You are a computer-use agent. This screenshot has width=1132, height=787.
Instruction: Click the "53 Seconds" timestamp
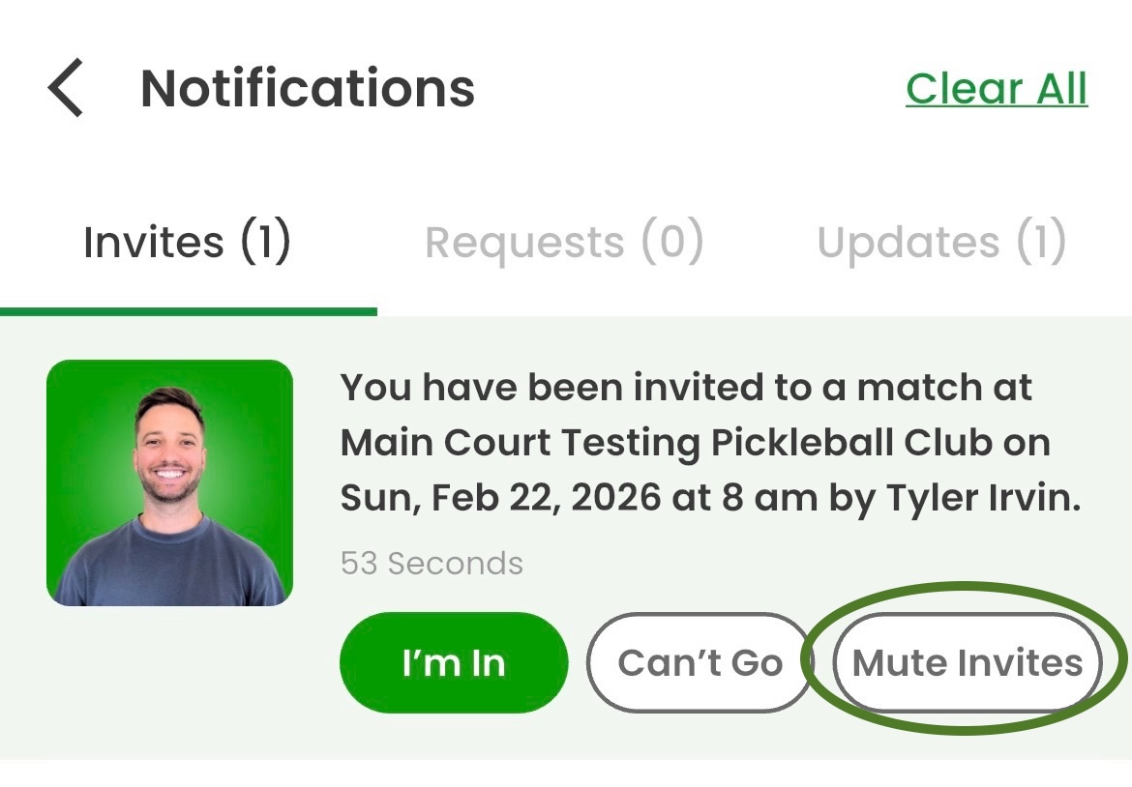coord(432,563)
